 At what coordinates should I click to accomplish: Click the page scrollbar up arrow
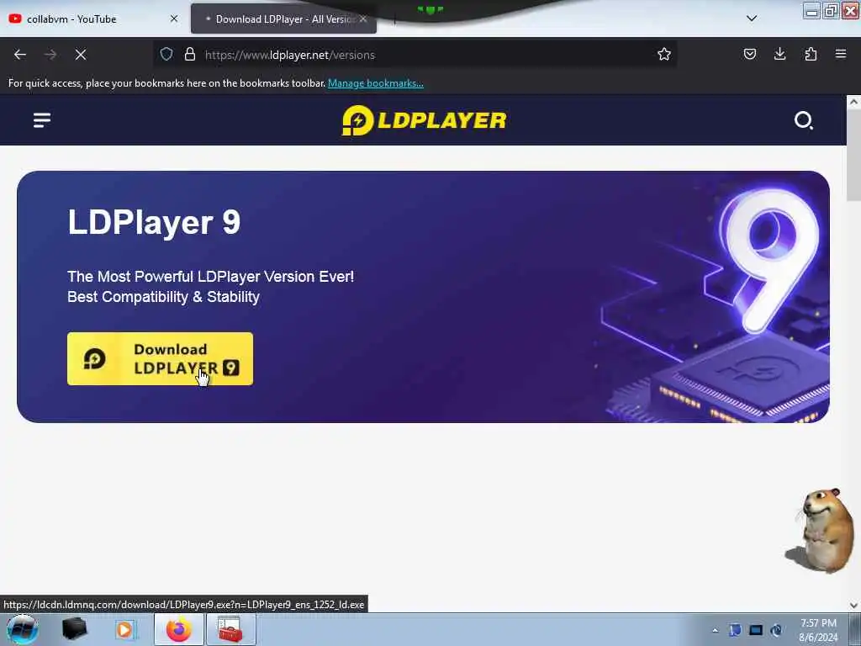(853, 102)
